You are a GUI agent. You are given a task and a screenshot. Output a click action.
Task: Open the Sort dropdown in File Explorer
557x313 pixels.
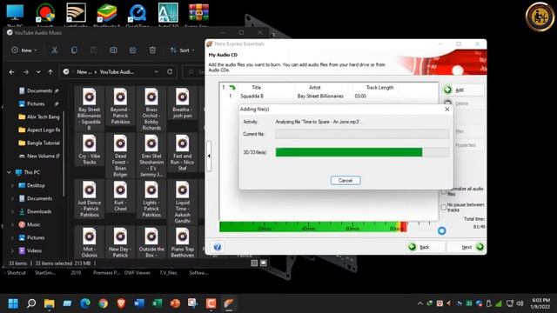click(182, 50)
